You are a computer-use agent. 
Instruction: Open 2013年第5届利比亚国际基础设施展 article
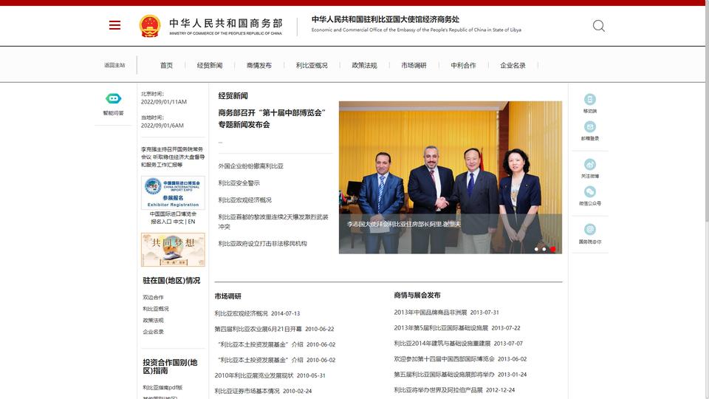click(x=456, y=328)
